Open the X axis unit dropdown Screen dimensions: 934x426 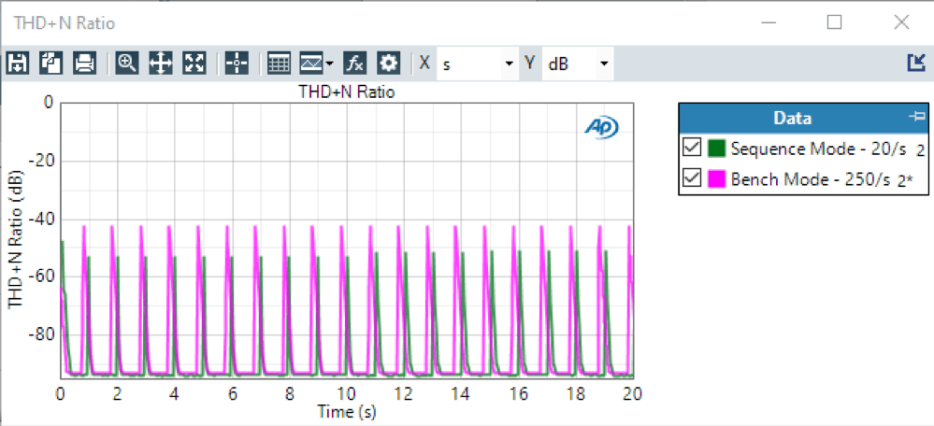coord(509,64)
